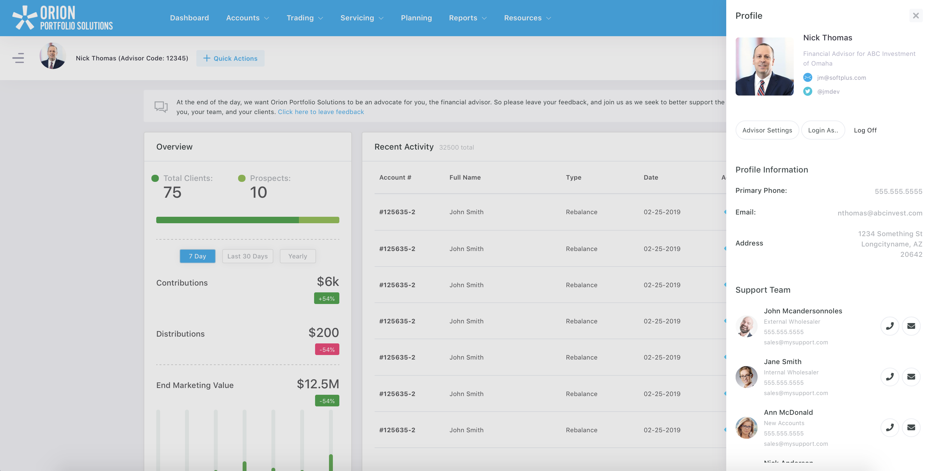Click the Orion Portfolio Solutions logo
This screenshot has width=931, height=471.
[62, 18]
